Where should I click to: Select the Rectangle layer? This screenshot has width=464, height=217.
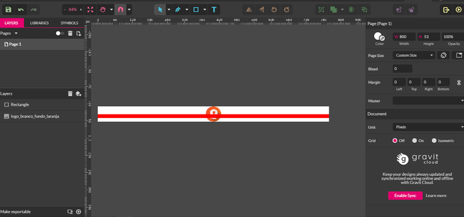[x=42, y=104]
